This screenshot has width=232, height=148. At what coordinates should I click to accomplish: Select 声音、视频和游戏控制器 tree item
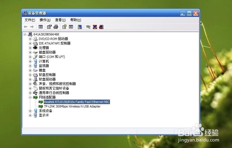point(57,84)
